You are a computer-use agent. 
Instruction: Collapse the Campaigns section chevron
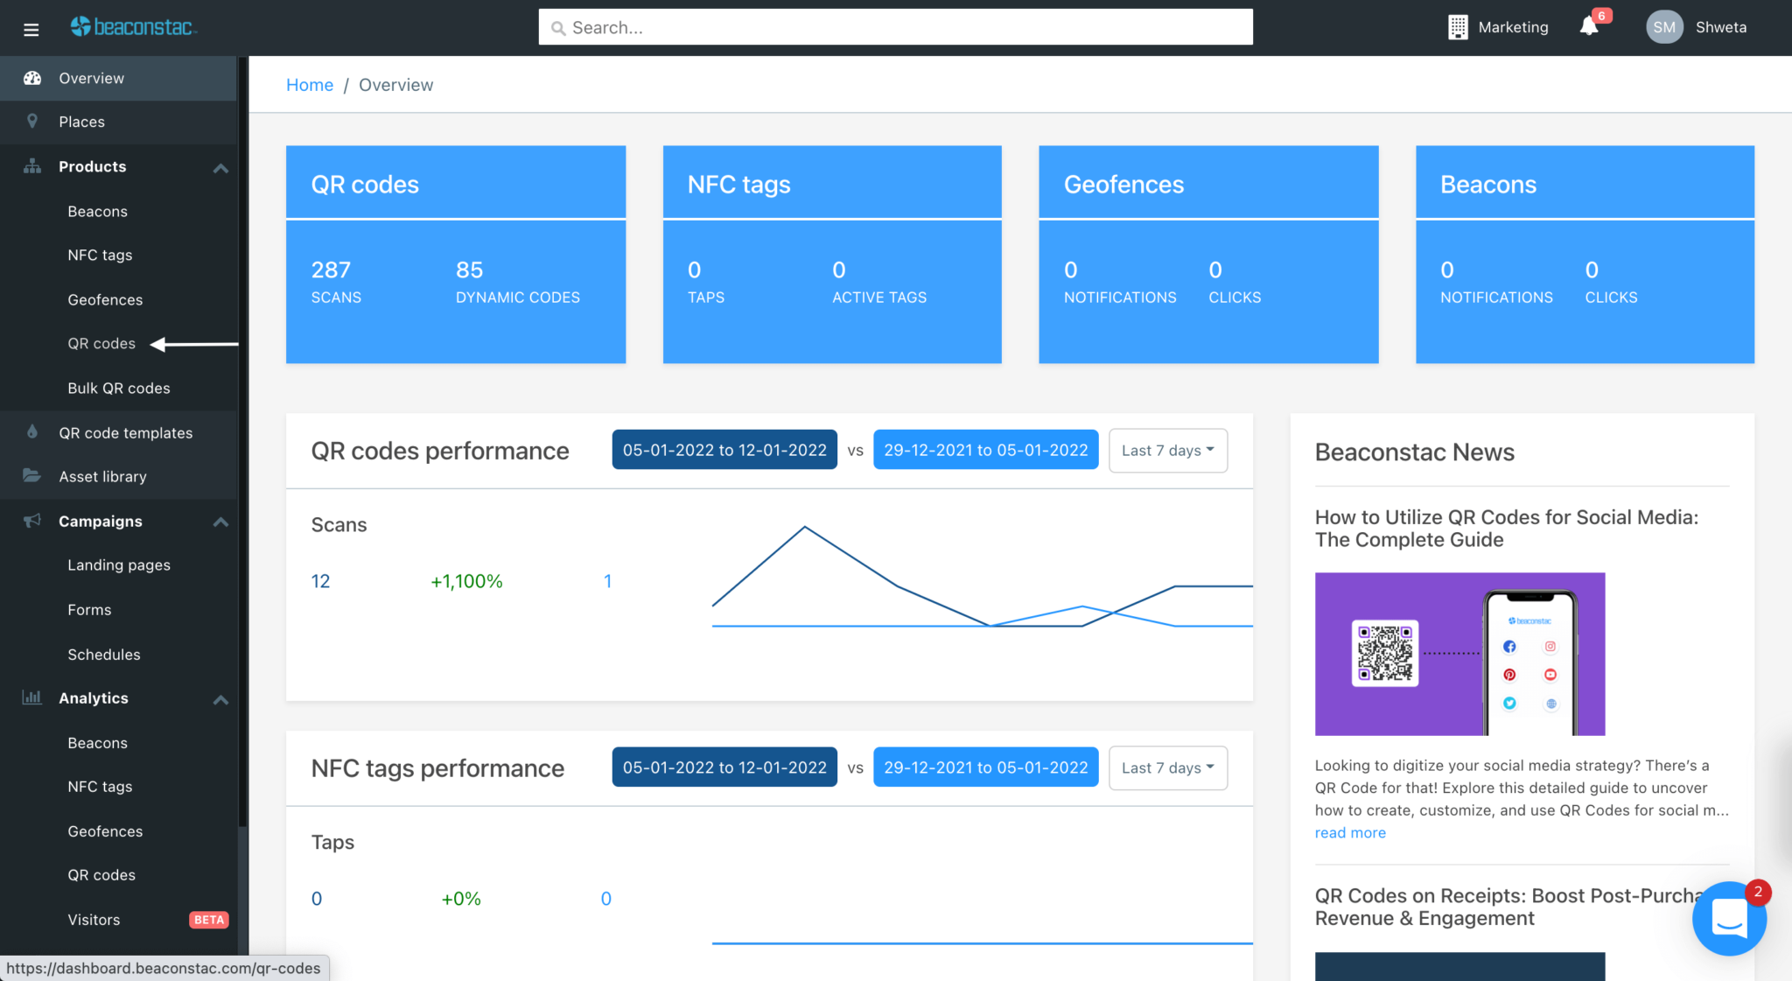pyautogui.click(x=220, y=522)
